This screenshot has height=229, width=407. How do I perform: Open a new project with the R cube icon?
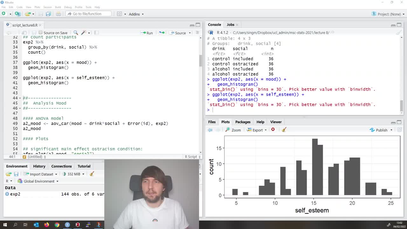[x=17, y=14]
